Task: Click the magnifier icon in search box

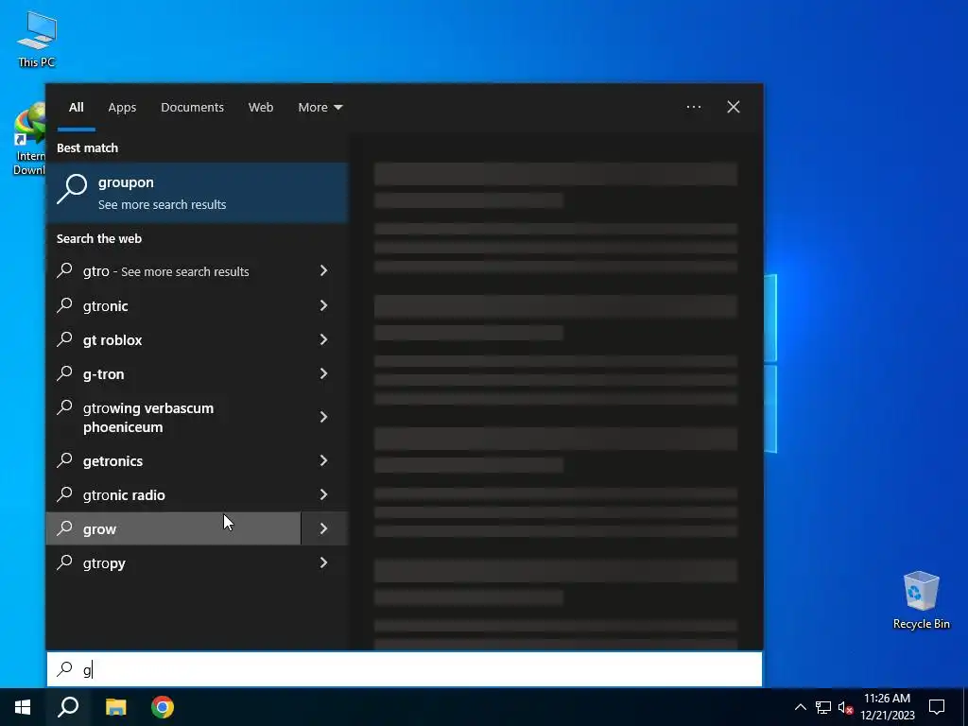Action: coord(65,668)
